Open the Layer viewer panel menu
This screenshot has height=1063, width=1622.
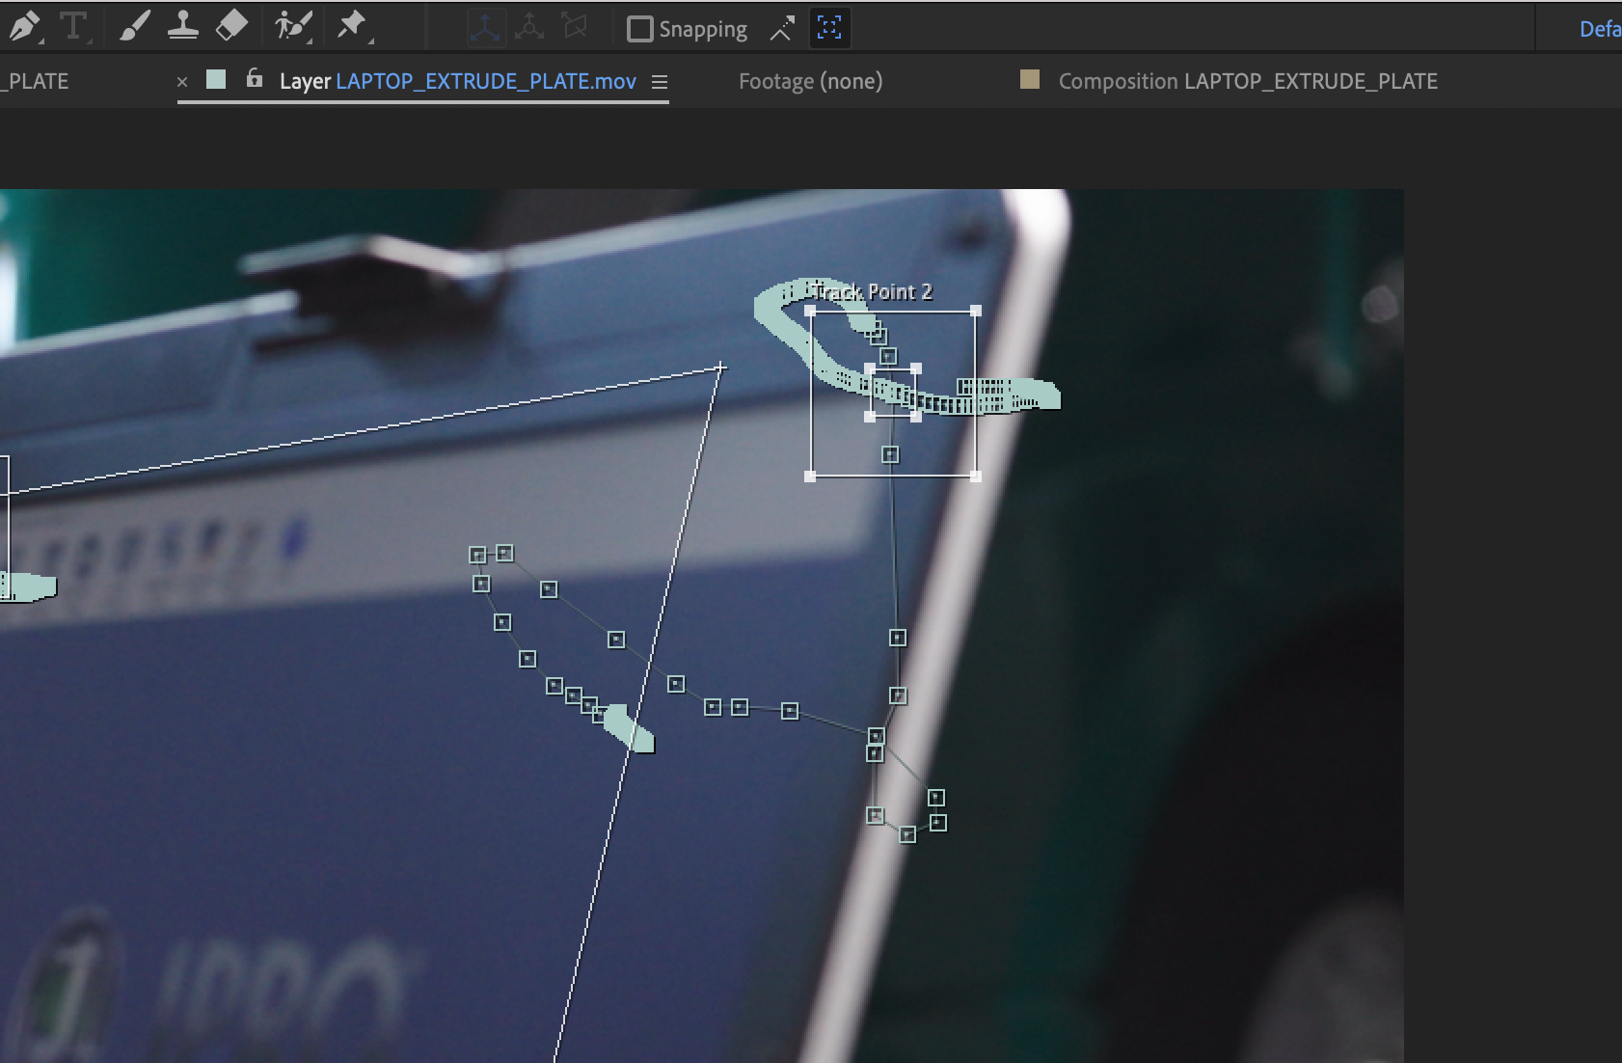pos(660,82)
